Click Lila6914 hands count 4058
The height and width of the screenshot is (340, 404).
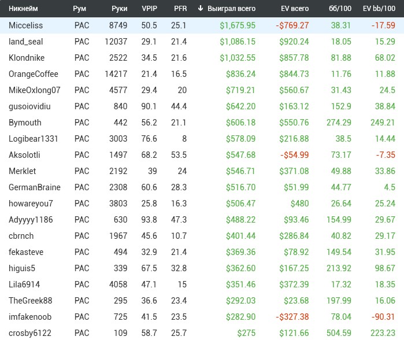[x=118, y=284]
